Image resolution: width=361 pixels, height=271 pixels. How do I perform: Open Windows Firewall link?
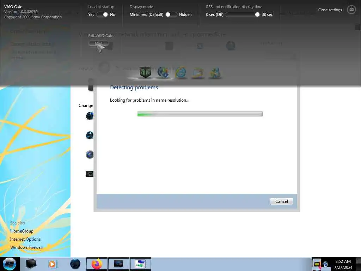coord(26,247)
